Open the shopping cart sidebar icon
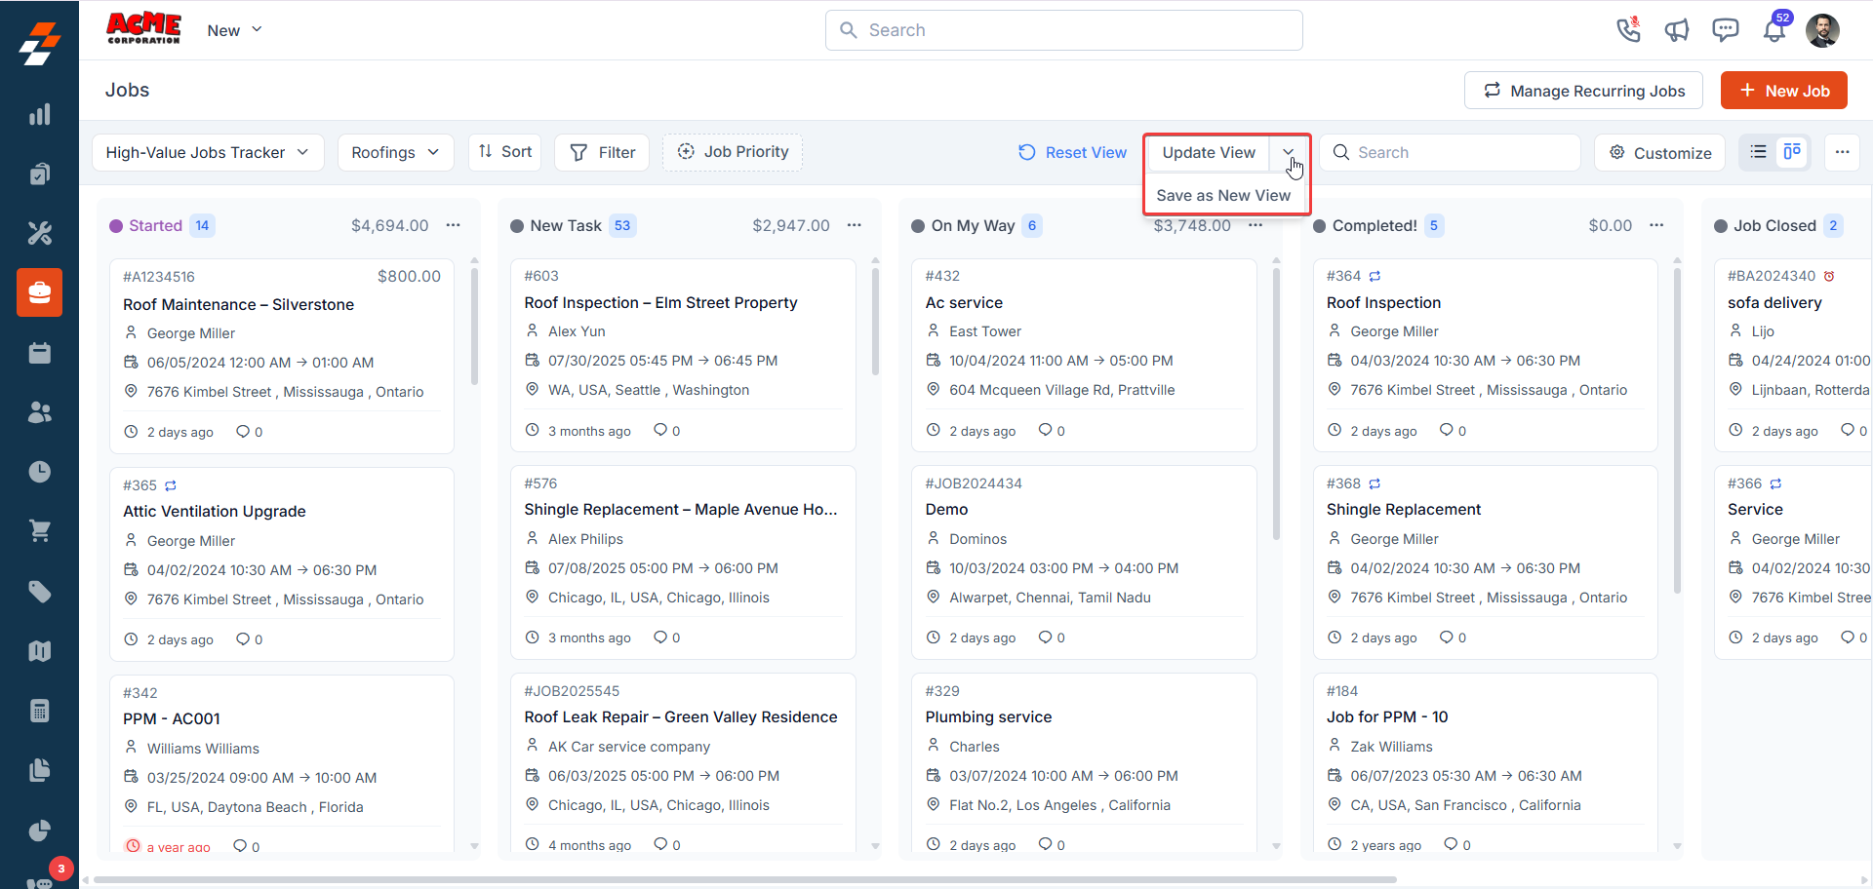1873x889 pixels. [39, 531]
